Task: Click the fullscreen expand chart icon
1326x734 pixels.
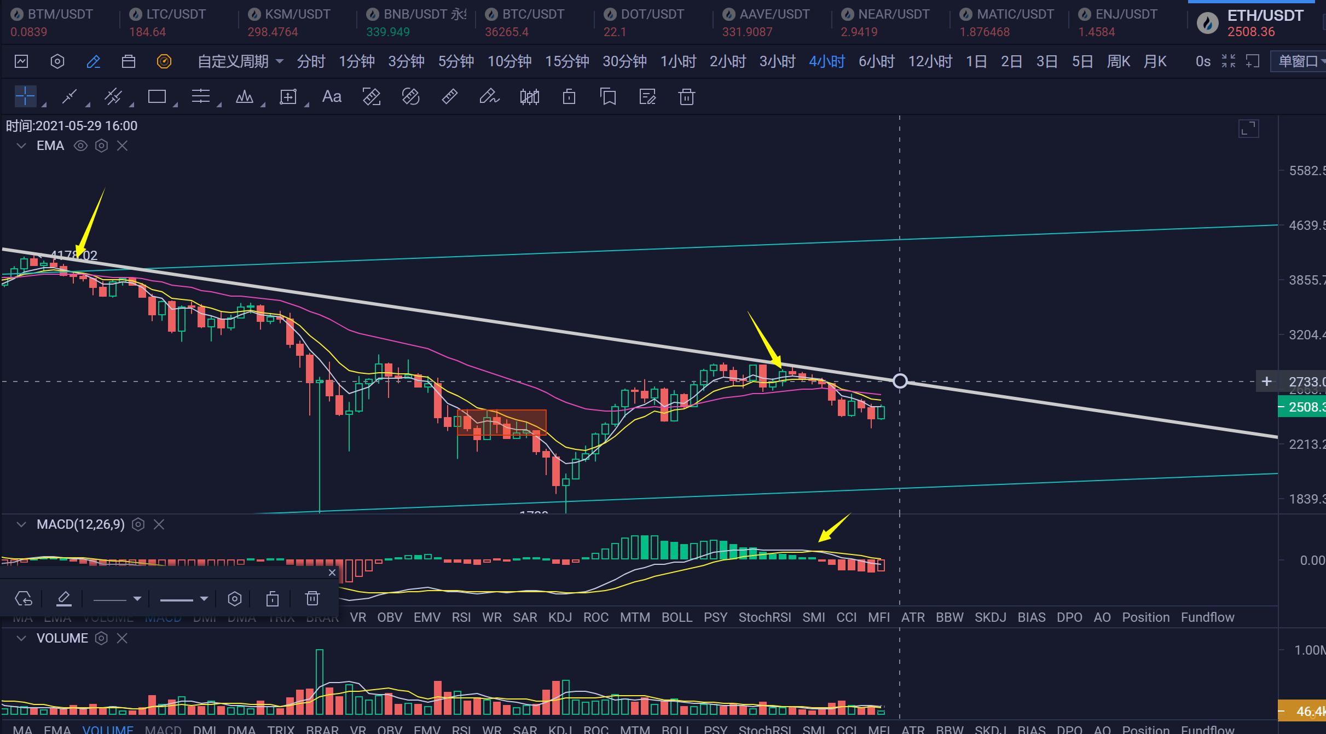Action: (x=1248, y=129)
